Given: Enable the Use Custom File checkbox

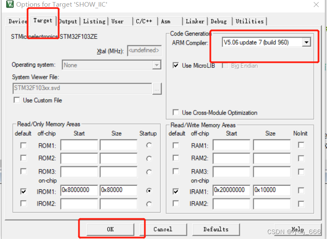Looking at the screenshot, I should 17,100.
